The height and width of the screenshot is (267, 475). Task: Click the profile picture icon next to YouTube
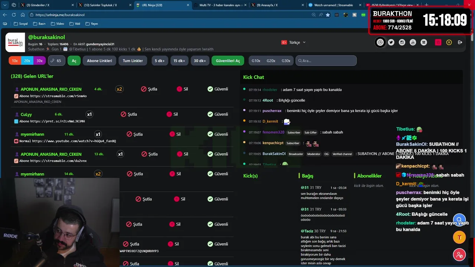coord(424,42)
